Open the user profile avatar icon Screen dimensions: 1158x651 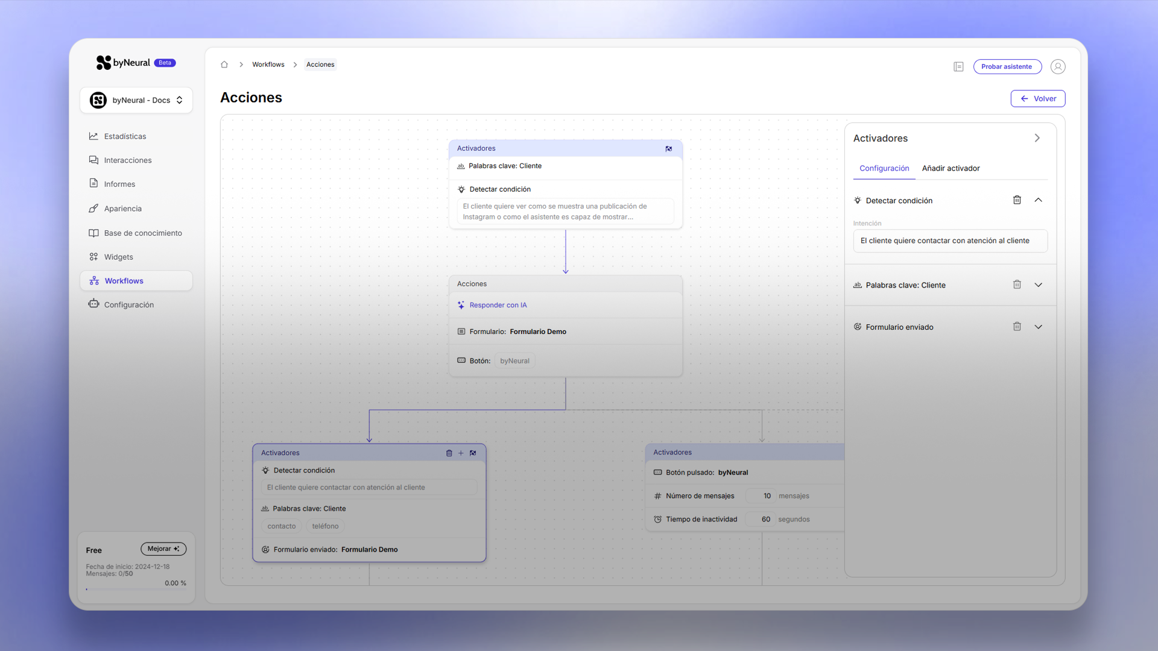point(1058,67)
